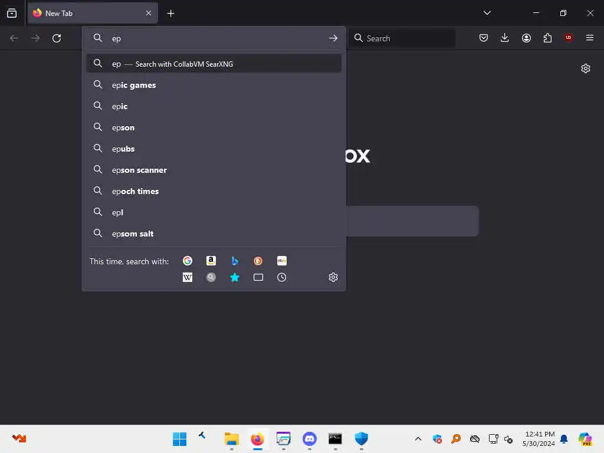
Task: Open the Save to Pocket button
Action: [x=484, y=38]
